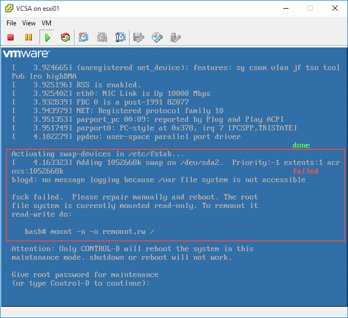
Task: Reset the virtual machine via restart icon
Action: coord(65,37)
